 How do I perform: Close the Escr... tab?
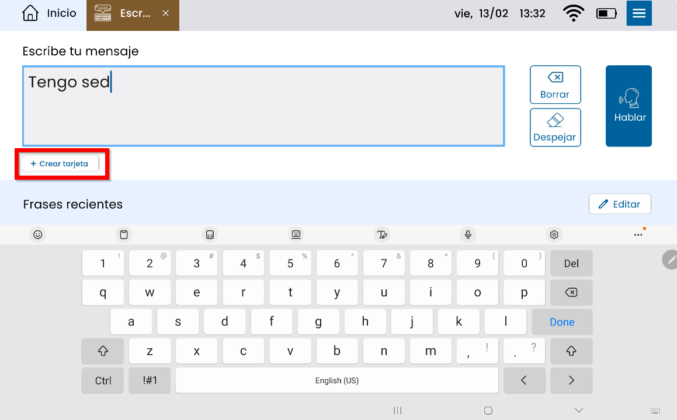166,13
